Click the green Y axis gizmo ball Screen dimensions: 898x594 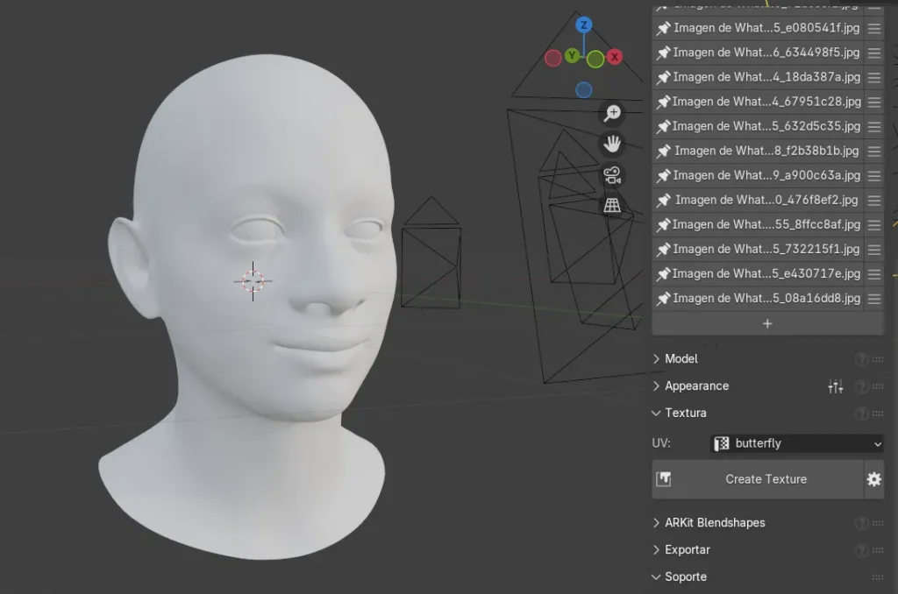point(573,56)
